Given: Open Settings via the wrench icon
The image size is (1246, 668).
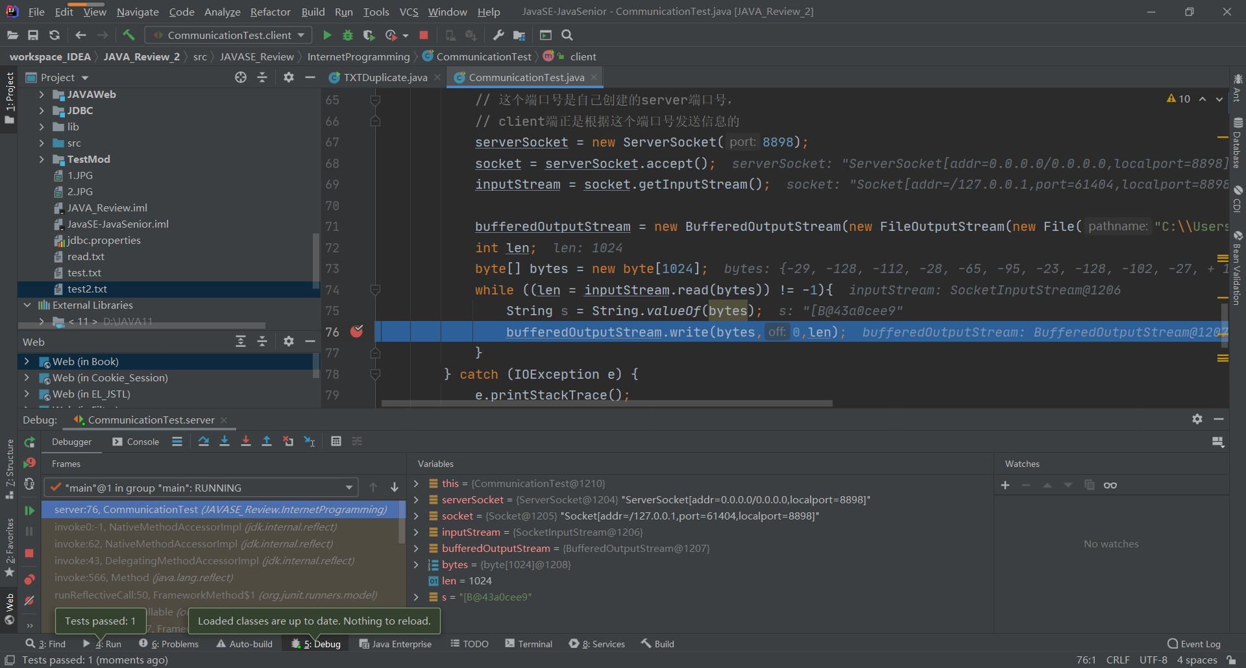Looking at the screenshot, I should pyautogui.click(x=498, y=35).
